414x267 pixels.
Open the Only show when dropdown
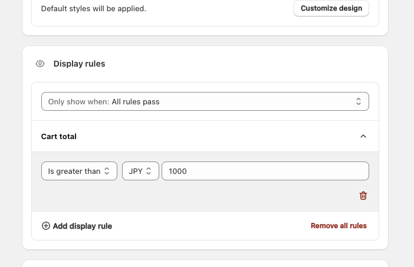(x=205, y=101)
